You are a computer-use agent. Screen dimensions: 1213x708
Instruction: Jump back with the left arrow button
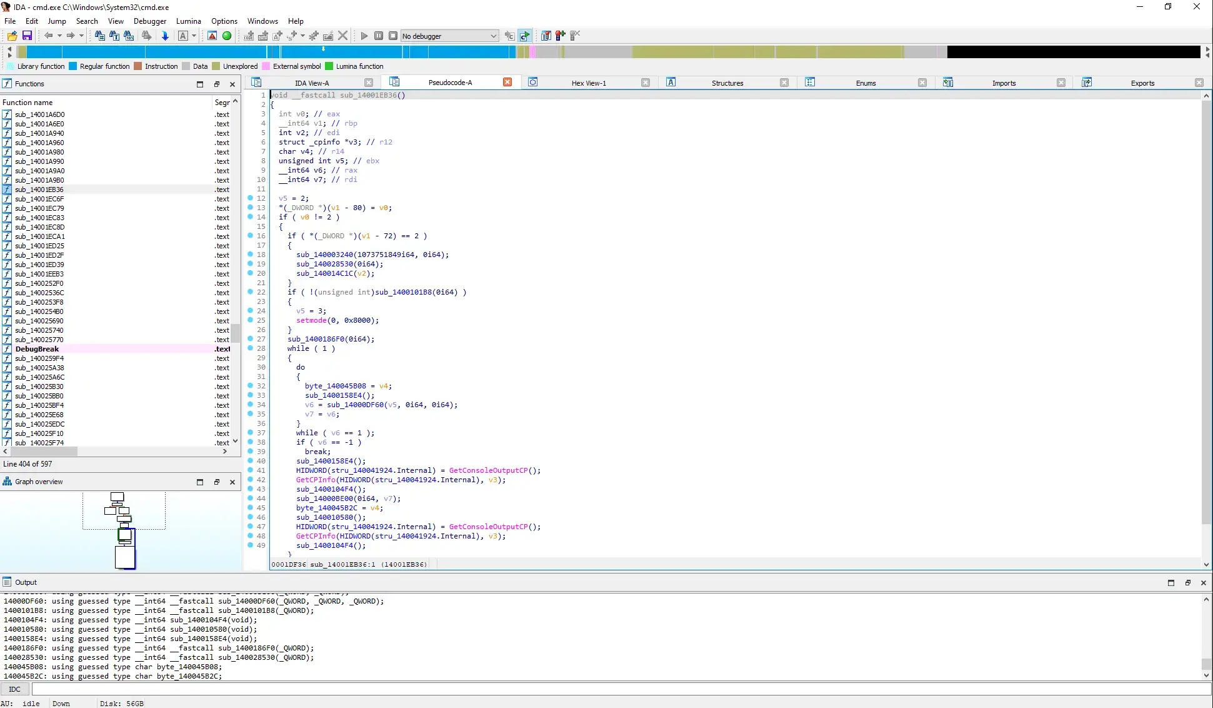49,36
